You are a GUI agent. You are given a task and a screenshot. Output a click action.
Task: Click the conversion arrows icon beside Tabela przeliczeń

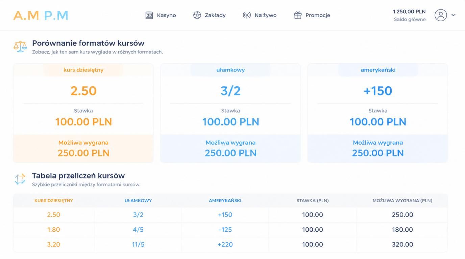(20, 179)
